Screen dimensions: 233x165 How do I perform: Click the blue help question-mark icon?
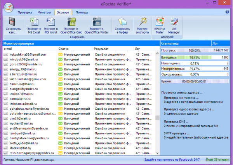tap(227, 12)
